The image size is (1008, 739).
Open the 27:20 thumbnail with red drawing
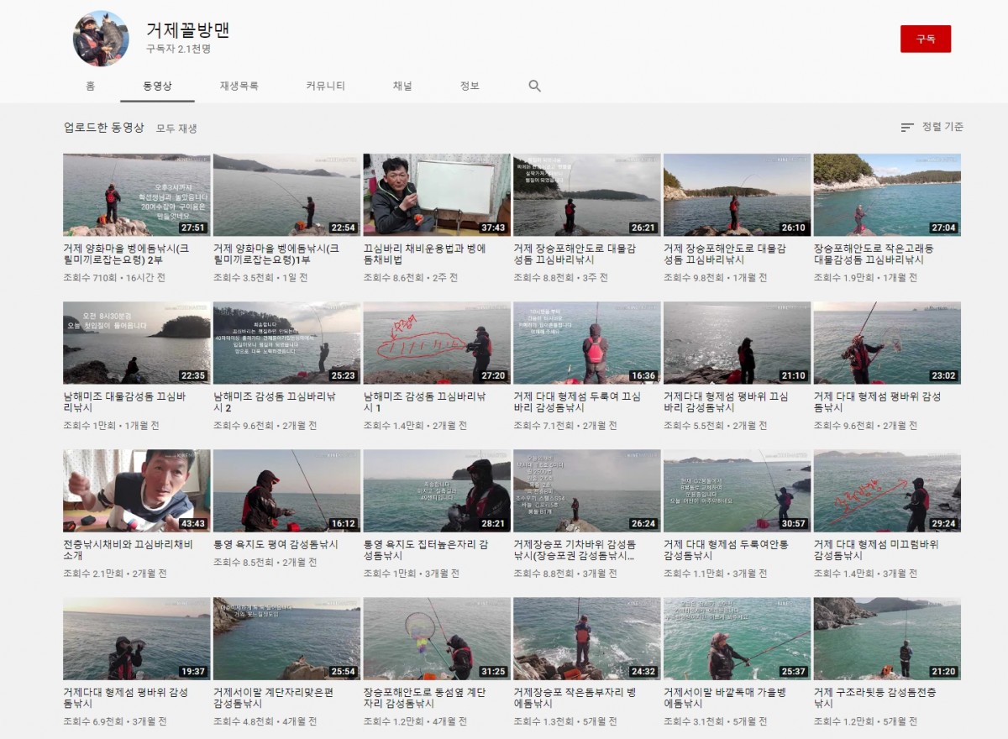click(436, 343)
